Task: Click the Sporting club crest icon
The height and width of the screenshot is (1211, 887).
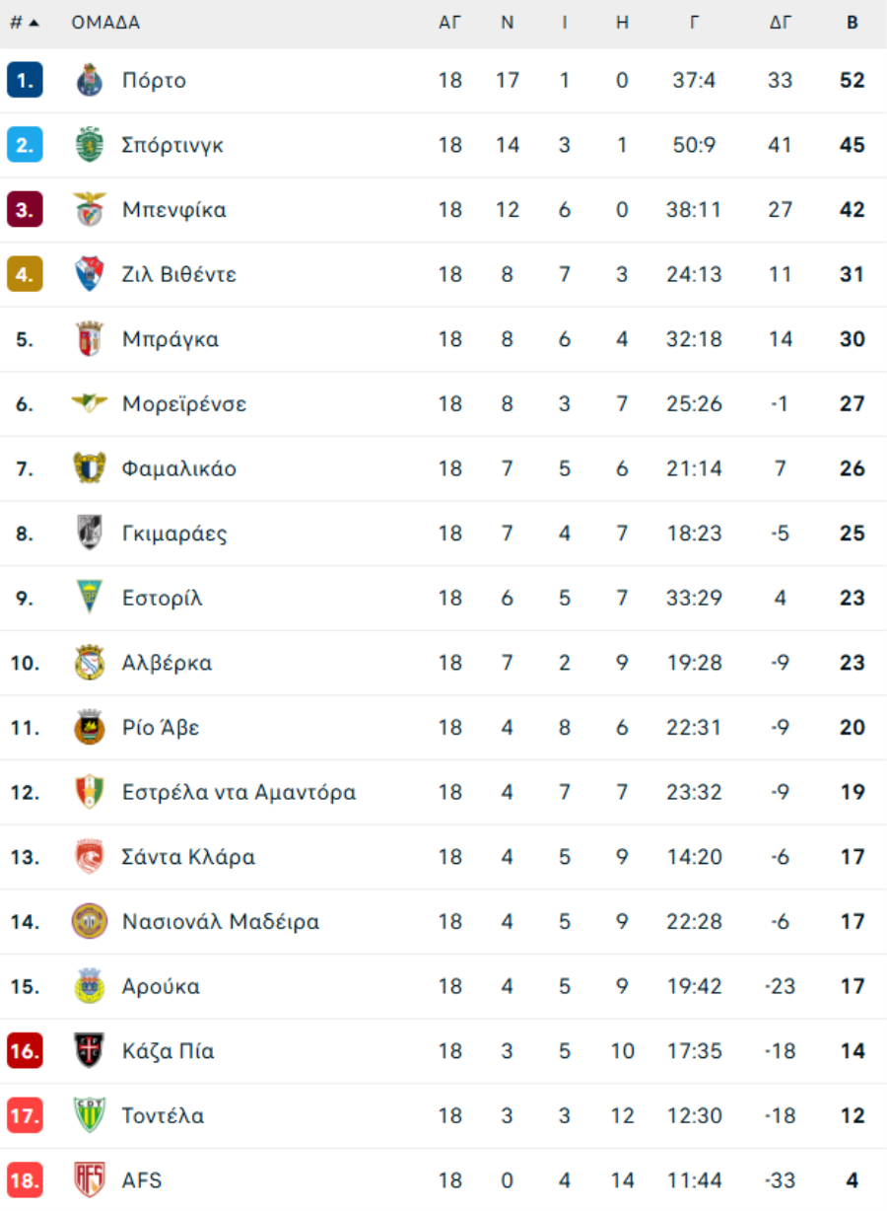Action: 90,145
